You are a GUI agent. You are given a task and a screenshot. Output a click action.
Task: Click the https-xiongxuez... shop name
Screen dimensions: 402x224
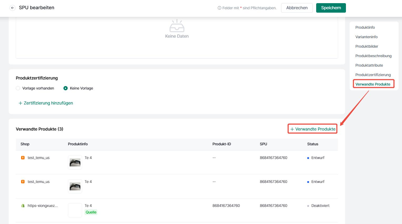coord(43,206)
